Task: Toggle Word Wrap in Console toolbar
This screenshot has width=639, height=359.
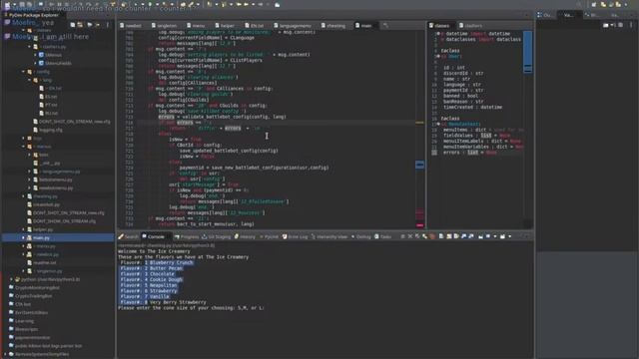Action: click(456, 236)
